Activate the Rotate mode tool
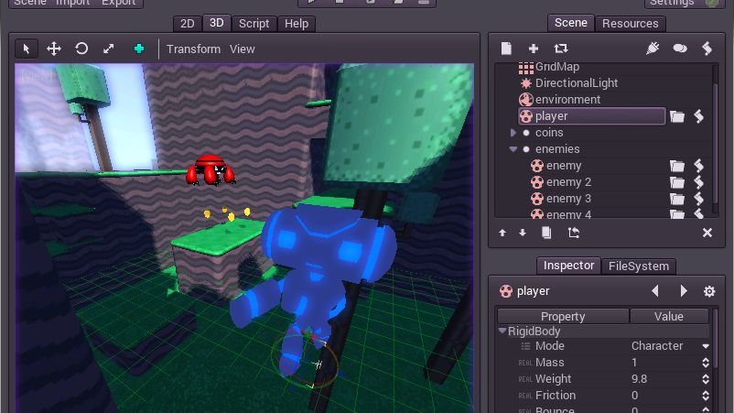The width and height of the screenshot is (734, 413). (x=81, y=49)
